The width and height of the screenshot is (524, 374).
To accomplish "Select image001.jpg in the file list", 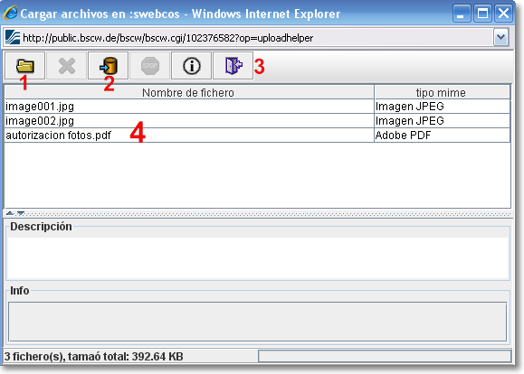I will click(257, 107).
